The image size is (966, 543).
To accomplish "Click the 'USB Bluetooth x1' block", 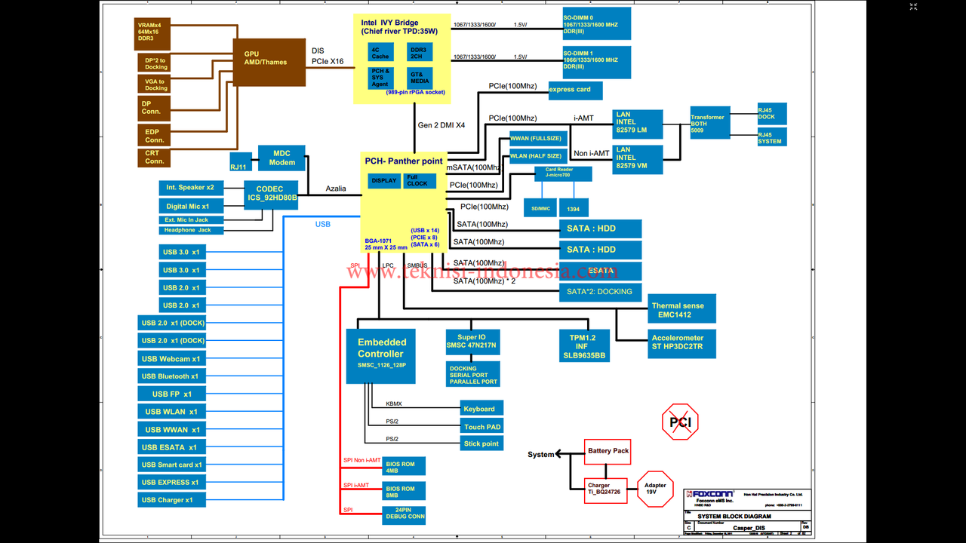I will pos(171,376).
